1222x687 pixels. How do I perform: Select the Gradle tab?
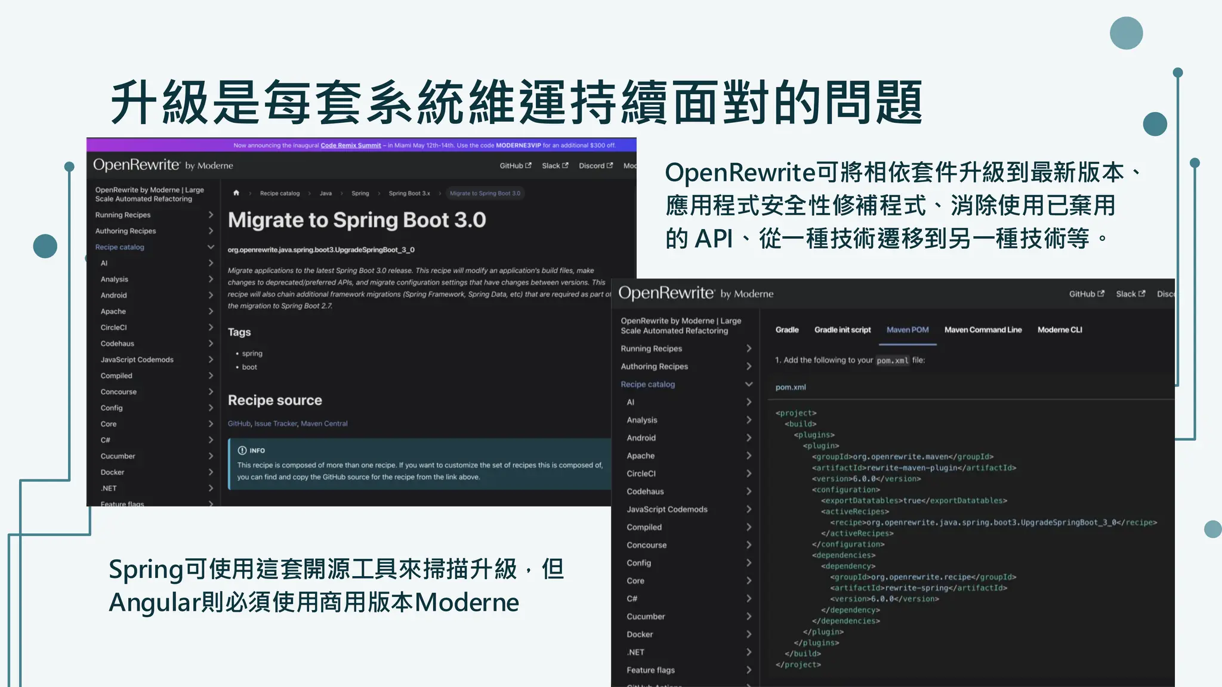(x=787, y=330)
